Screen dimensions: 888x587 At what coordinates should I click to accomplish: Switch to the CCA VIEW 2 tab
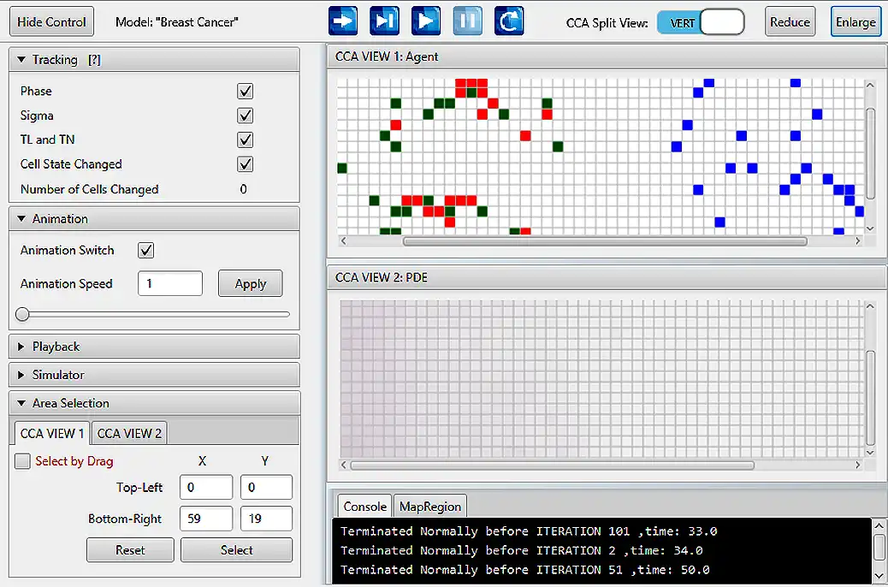128,433
